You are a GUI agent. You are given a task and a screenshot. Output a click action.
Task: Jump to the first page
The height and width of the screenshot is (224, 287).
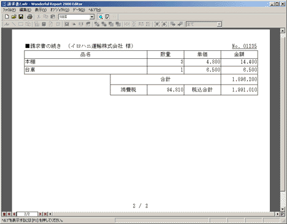[9, 214]
